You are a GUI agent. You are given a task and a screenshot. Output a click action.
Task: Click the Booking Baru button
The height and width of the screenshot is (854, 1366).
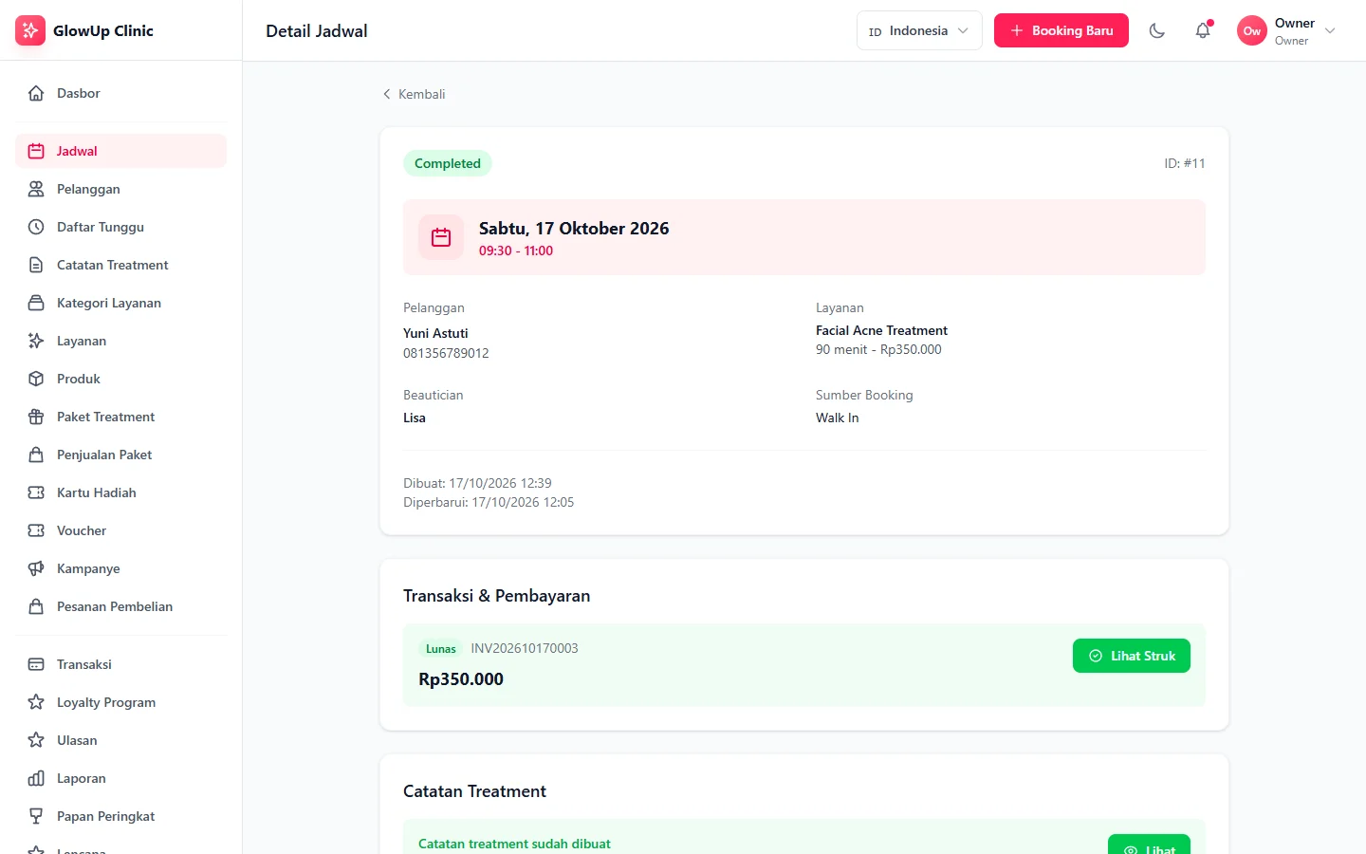click(1061, 30)
